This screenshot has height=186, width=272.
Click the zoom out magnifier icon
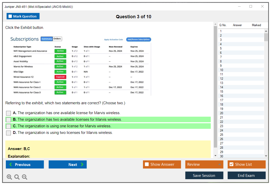[x=25, y=177]
